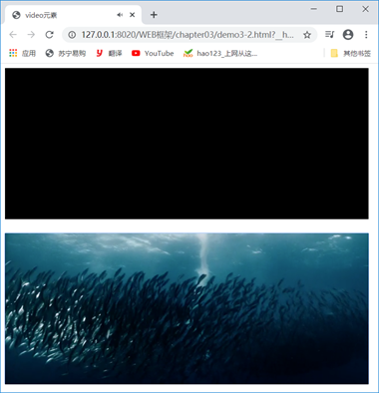Reload the current page

click(x=50, y=35)
